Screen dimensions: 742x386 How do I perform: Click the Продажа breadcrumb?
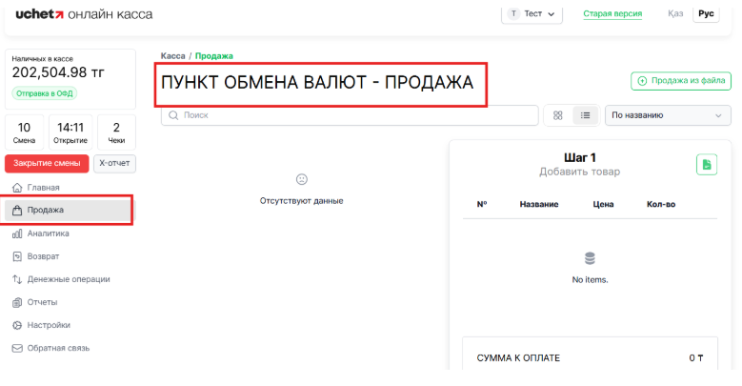click(x=214, y=56)
